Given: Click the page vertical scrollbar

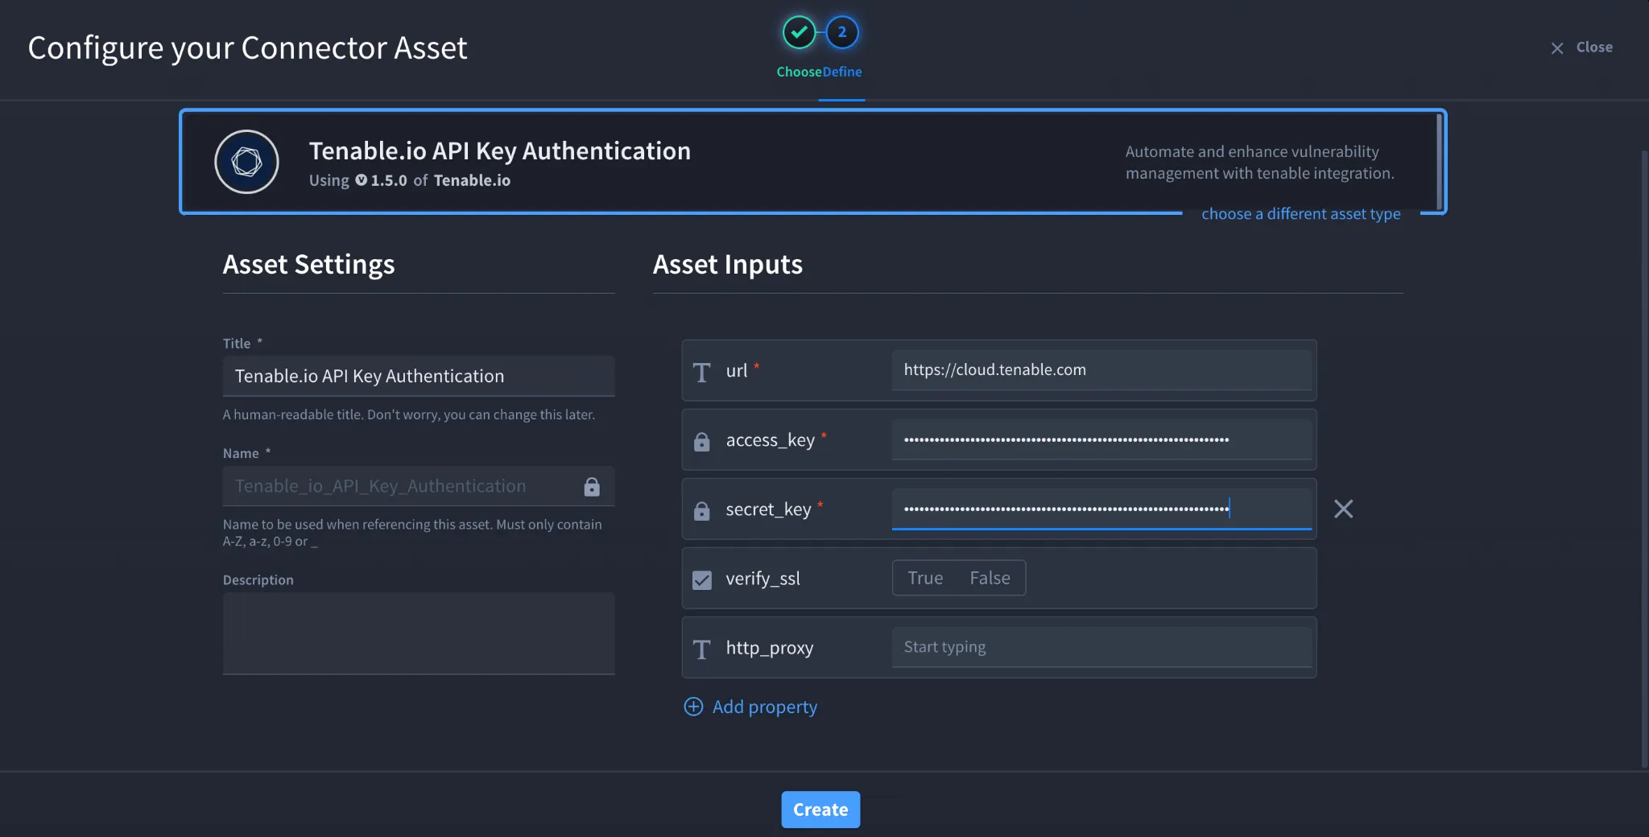Looking at the screenshot, I should [x=1644, y=459].
